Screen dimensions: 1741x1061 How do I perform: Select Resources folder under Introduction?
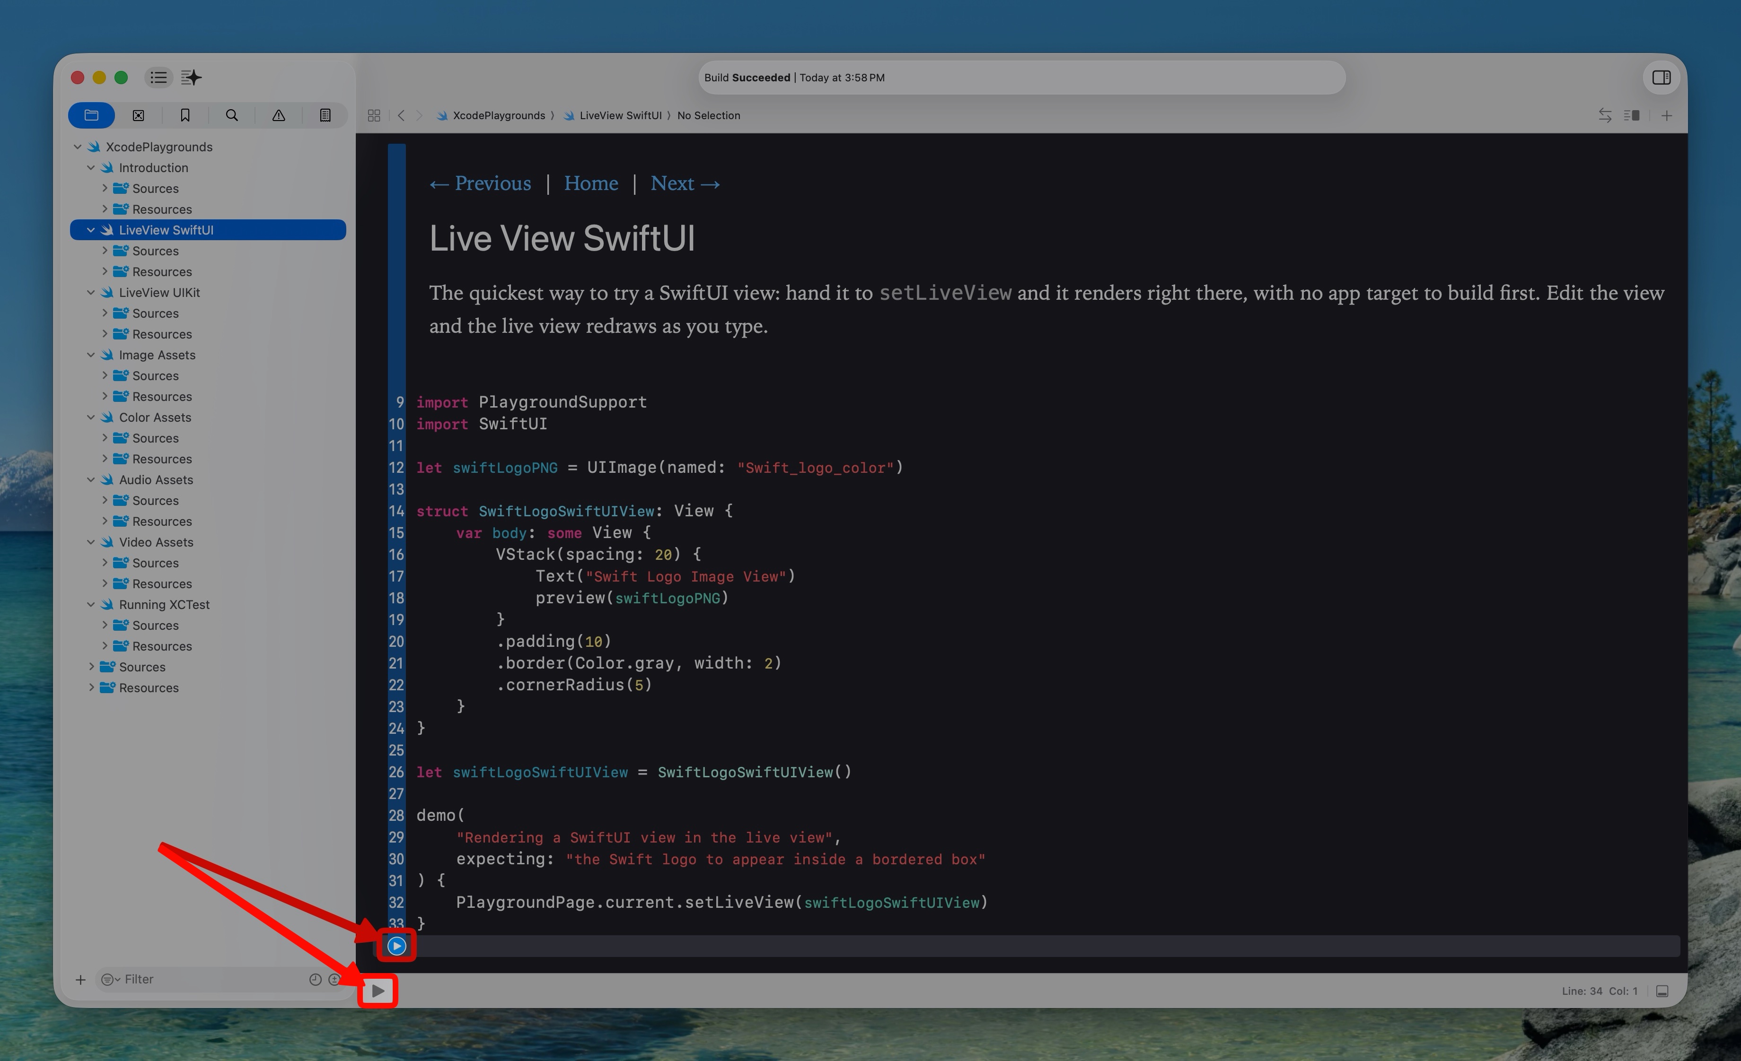(x=208, y=209)
